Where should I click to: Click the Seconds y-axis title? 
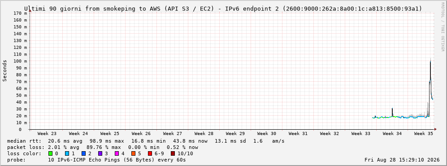point(5,71)
